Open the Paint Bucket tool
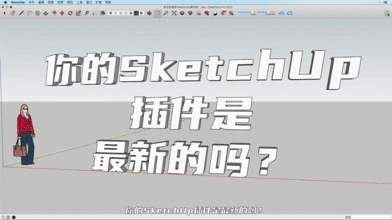392x220 pixels. [102, 13]
